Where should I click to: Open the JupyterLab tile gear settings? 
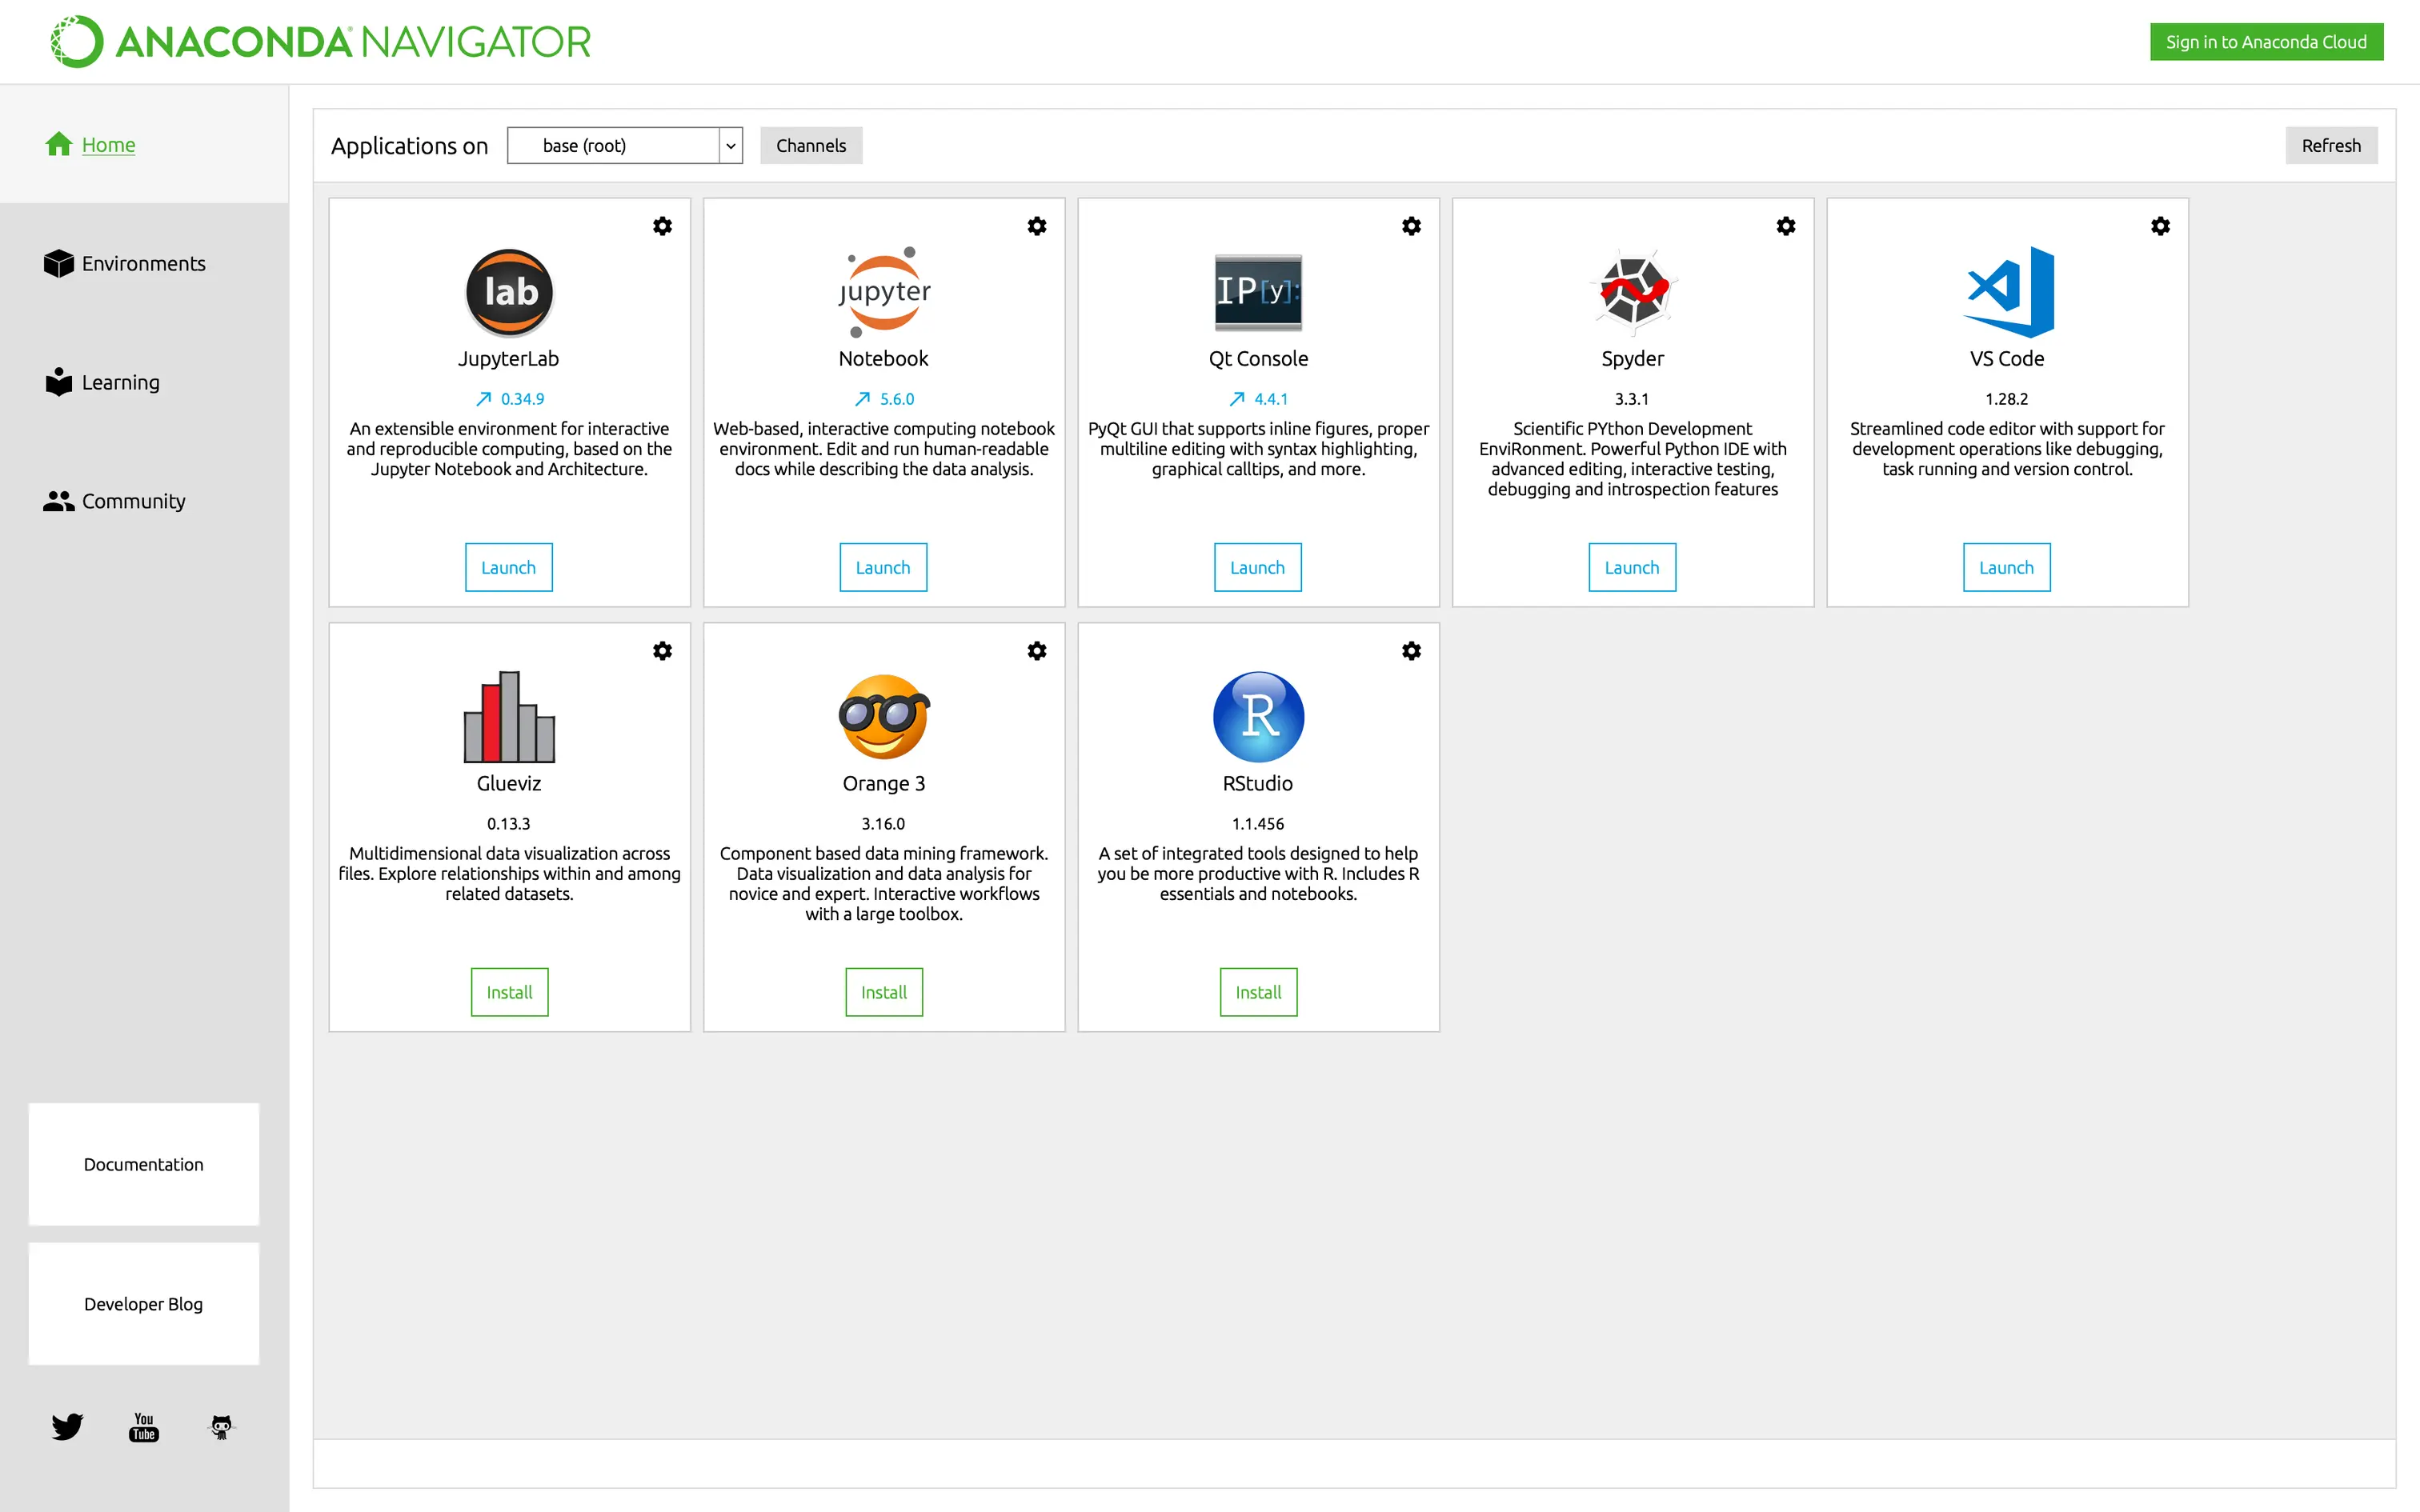[x=662, y=226]
